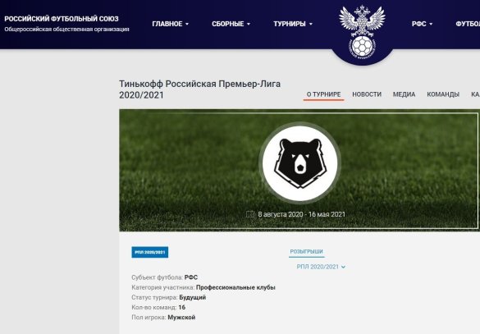This screenshot has width=480, height=334.
Task: Expand the РПЛ 2020/2021 season dropdown
Action: (321, 267)
